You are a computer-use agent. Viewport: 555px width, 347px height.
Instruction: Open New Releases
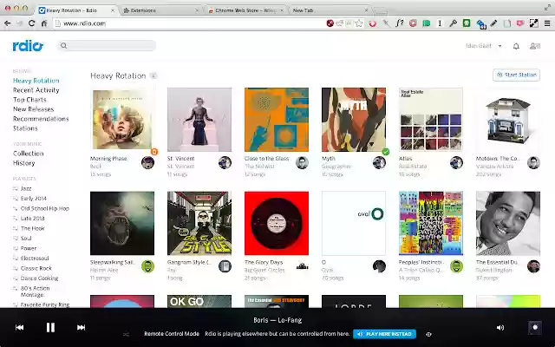click(x=33, y=109)
